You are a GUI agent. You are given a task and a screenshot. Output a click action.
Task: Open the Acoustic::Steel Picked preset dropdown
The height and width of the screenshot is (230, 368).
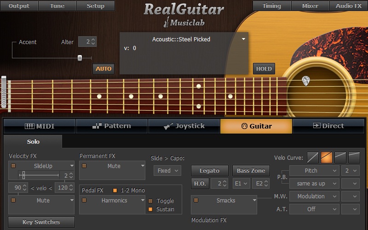pyautogui.click(x=243, y=39)
